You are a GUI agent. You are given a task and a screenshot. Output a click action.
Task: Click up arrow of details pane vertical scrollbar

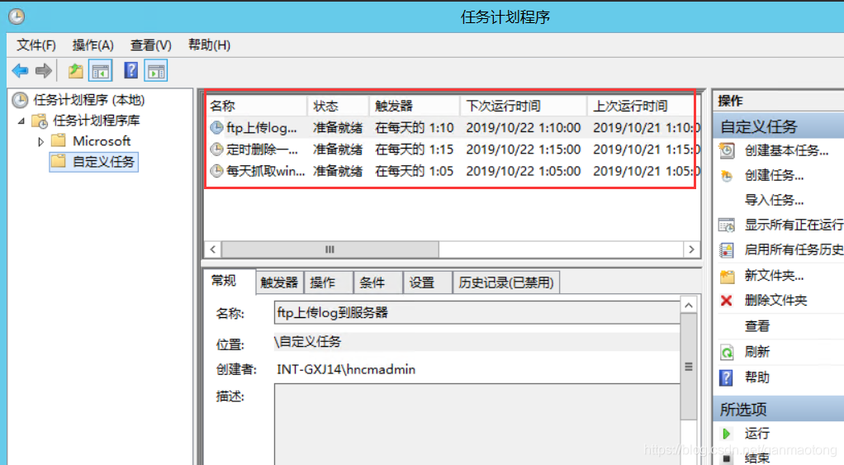point(689,305)
